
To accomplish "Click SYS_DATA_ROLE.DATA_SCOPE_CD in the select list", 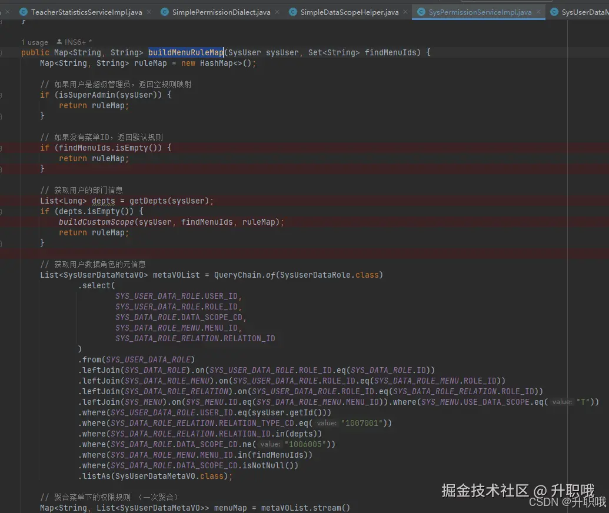I will (x=179, y=317).
